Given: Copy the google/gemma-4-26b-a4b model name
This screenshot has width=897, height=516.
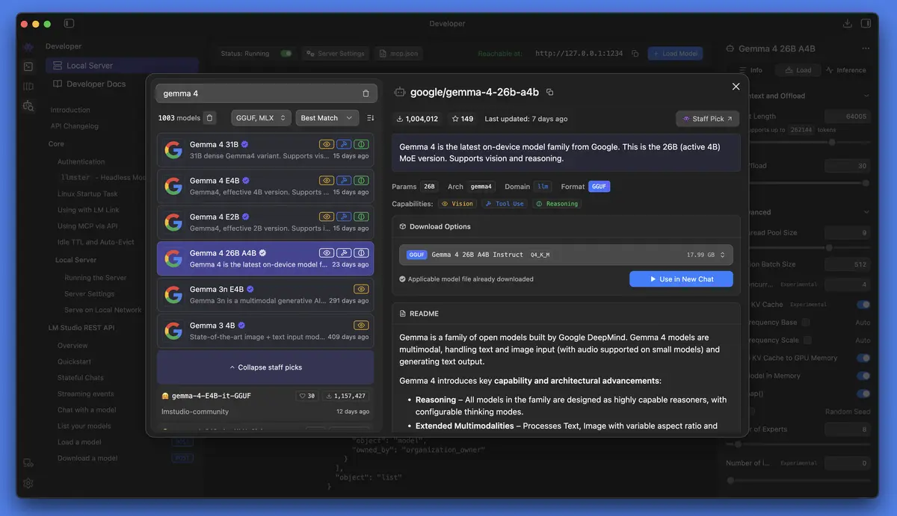Looking at the screenshot, I should click(x=550, y=92).
